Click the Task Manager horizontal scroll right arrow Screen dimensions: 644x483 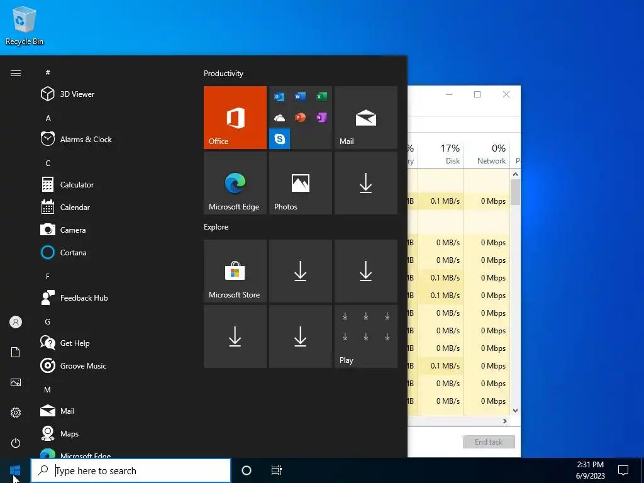pyautogui.click(x=505, y=421)
